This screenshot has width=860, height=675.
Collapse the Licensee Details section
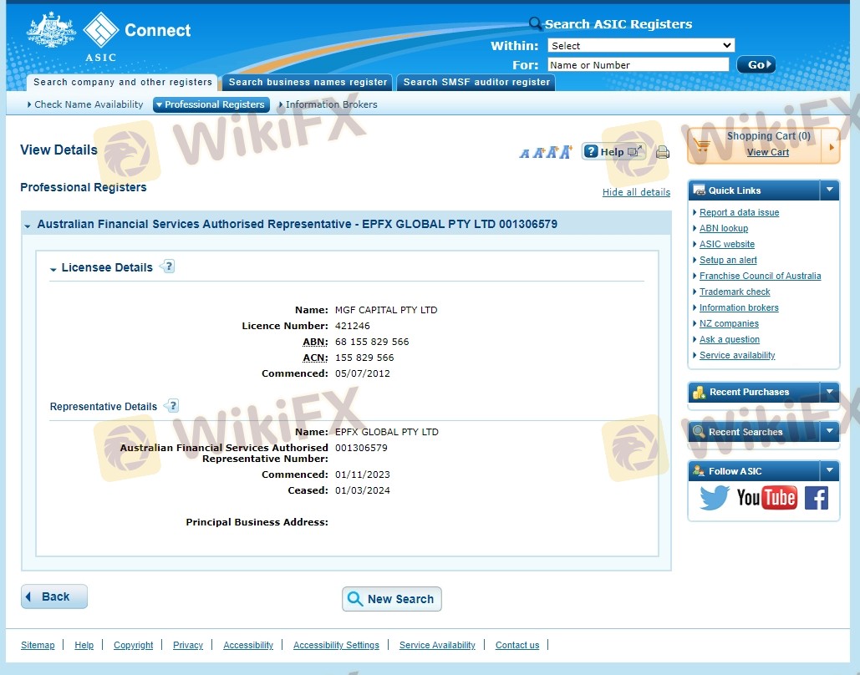pyautogui.click(x=53, y=269)
